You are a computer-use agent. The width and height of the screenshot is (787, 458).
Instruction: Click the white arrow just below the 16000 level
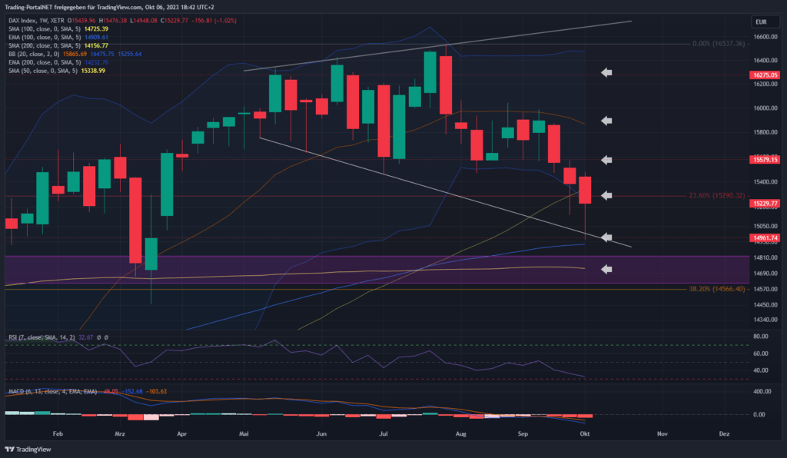click(606, 121)
